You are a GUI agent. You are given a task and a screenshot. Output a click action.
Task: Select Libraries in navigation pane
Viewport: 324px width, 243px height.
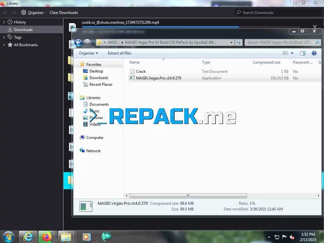click(93, 98)
